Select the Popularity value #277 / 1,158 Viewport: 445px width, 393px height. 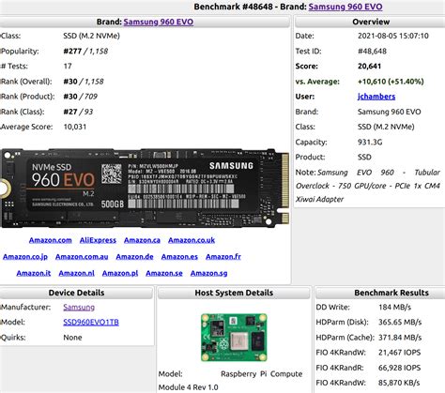(x=85, y=51)
